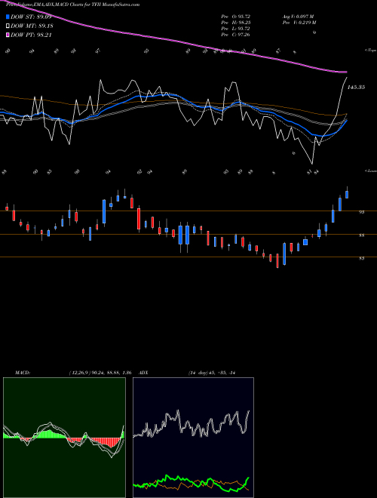Open the dark blue ADX indicator chart panel
Image resolution: width=377 pixels, height=498 pixels.
coord(193,438)
